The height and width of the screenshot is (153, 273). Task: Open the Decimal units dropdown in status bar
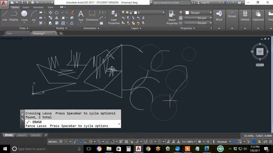[x=224, y=142]
